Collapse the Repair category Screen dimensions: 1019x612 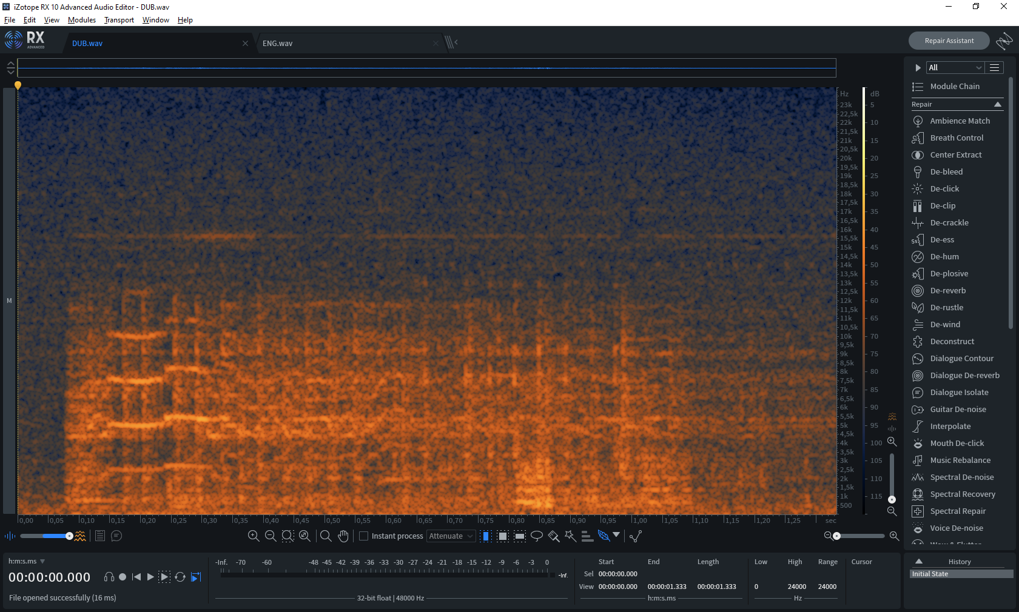pos(998,104)
